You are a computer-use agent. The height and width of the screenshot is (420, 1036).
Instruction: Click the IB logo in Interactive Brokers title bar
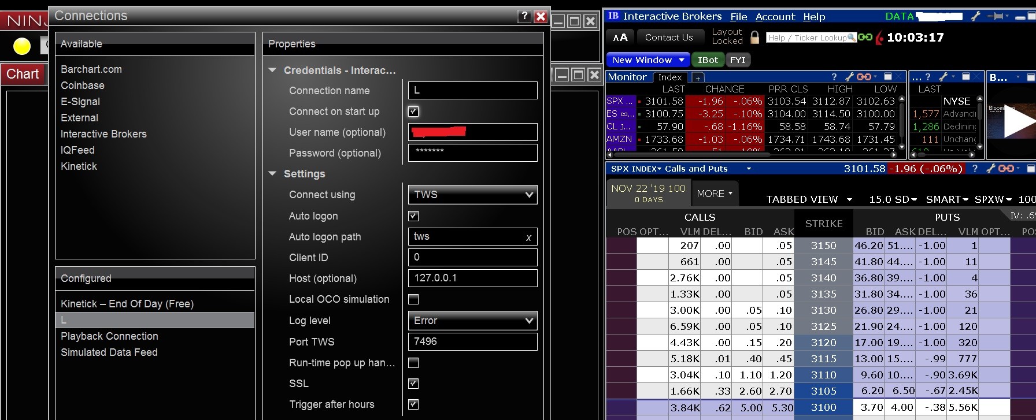613,16
